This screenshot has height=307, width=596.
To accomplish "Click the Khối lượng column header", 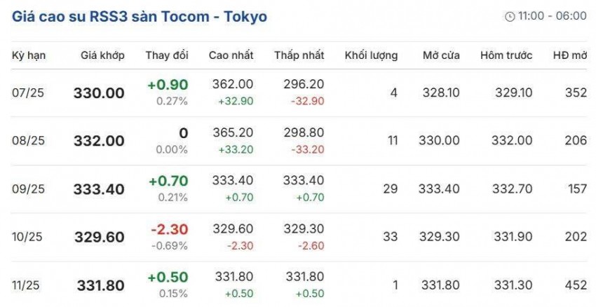I will [x=371, y=55].
